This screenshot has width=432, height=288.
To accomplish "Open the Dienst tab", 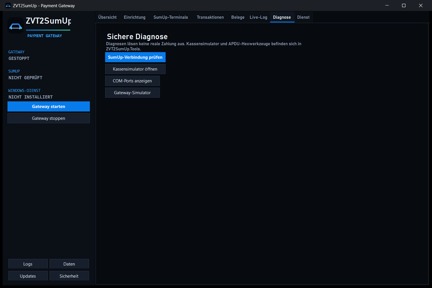I will pos(303,17).
